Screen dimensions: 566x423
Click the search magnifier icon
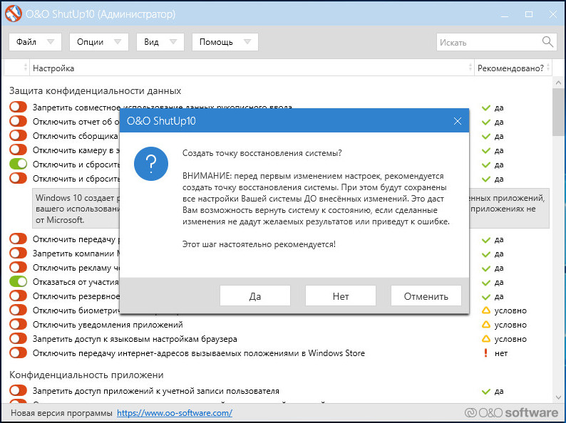click(547, 42)
